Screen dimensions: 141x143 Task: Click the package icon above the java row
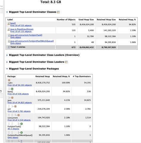pos(12,98)
